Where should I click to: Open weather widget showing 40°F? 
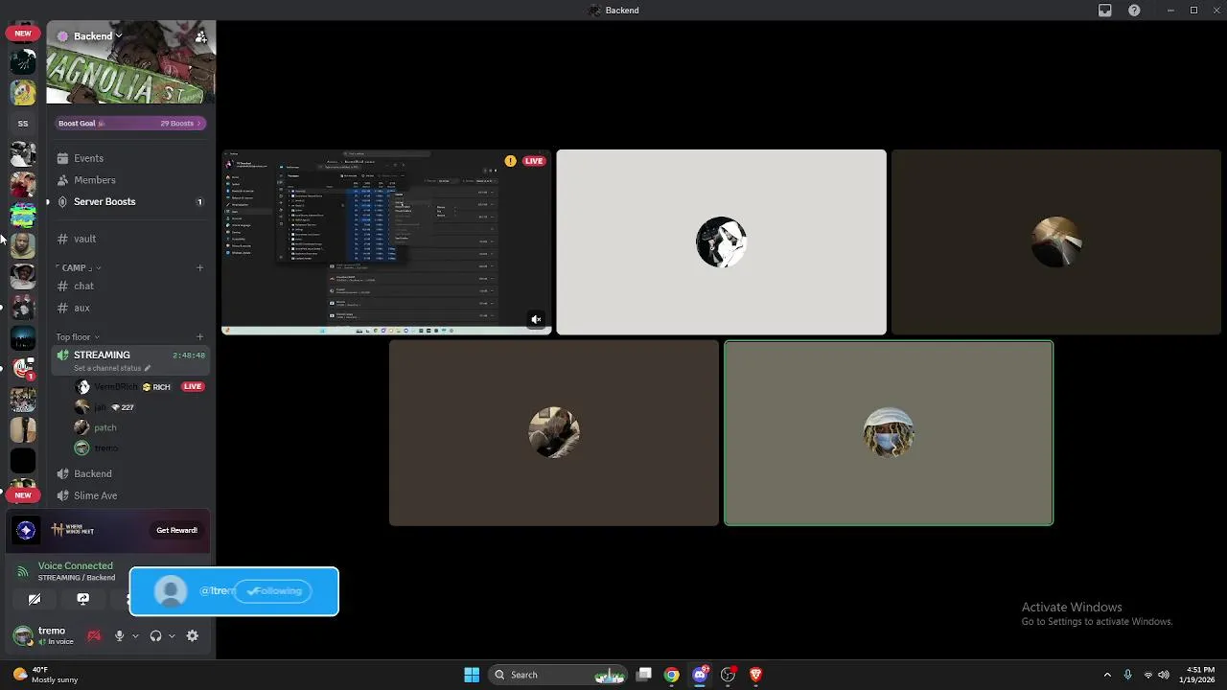click(46, 675)
